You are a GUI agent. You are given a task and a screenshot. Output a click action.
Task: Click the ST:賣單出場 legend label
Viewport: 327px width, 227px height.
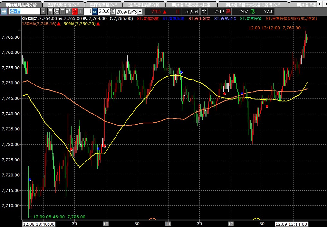point(225,19)
